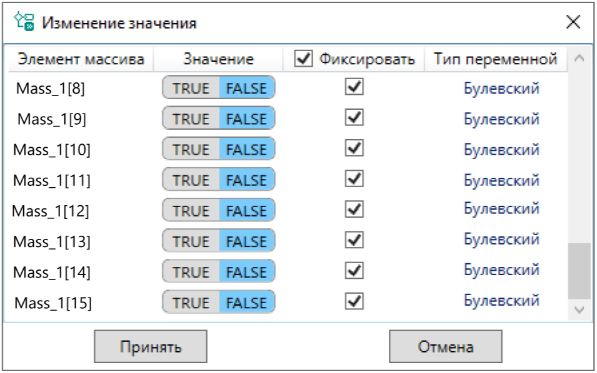Uncheck fixation checkbox for Mass_1[8]
Viewport: 597px width, 373px height.
coord(354,87)
